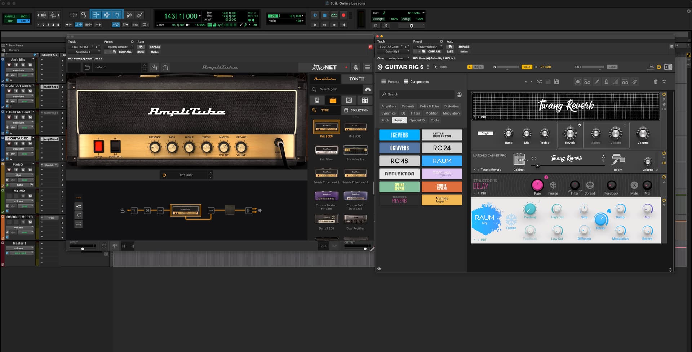Image resolution: width=692 pixels, height=352 pixels.
Task: Switch to Presets tab in Guitar Rig
Action: click(390, 82)
